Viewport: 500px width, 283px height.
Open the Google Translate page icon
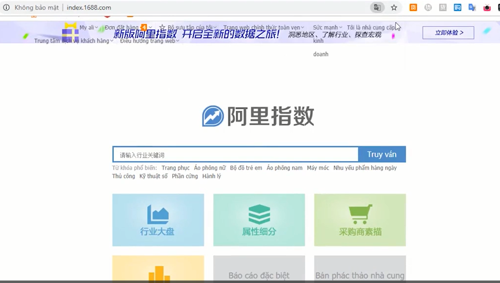377,7
